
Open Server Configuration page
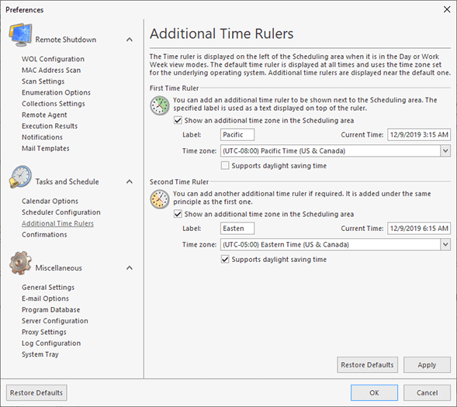pos(55,320)
